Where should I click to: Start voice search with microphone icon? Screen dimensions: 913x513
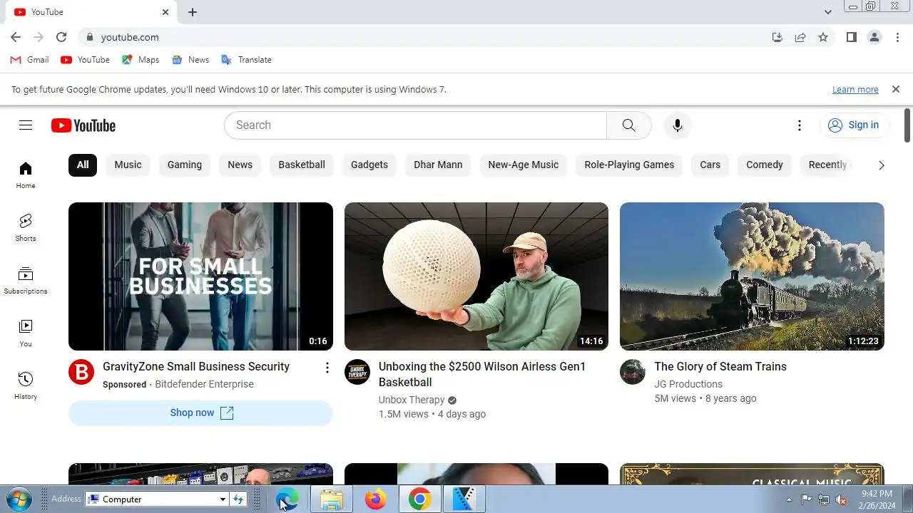pos(678,125)
